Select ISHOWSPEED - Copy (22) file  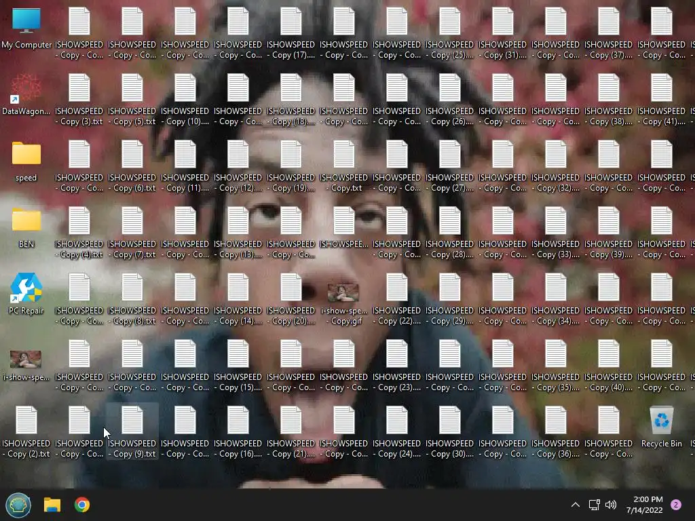(396, 299)
